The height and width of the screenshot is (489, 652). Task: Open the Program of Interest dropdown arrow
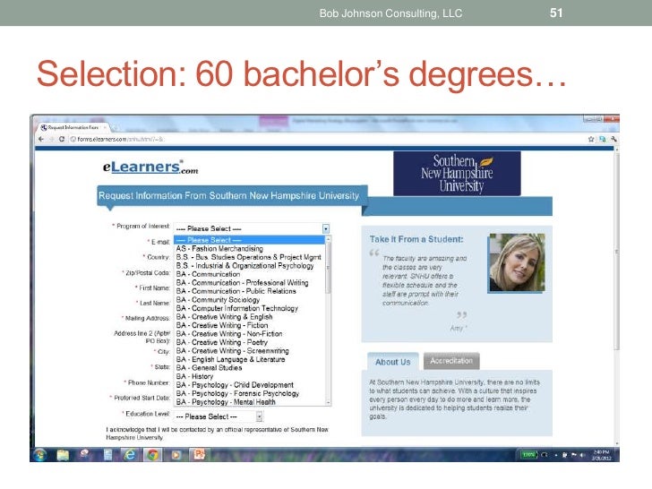326,228
